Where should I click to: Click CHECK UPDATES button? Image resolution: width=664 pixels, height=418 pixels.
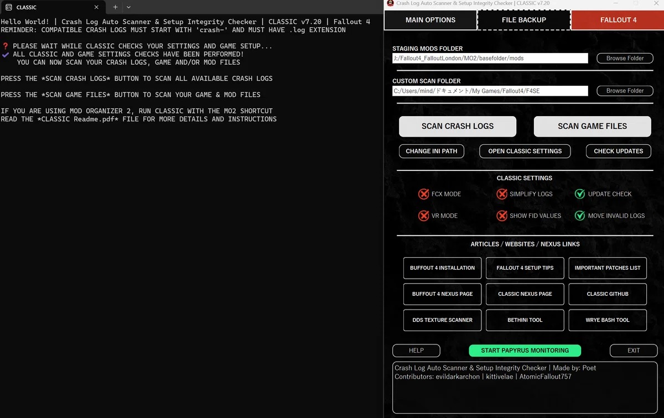point(619,151)
